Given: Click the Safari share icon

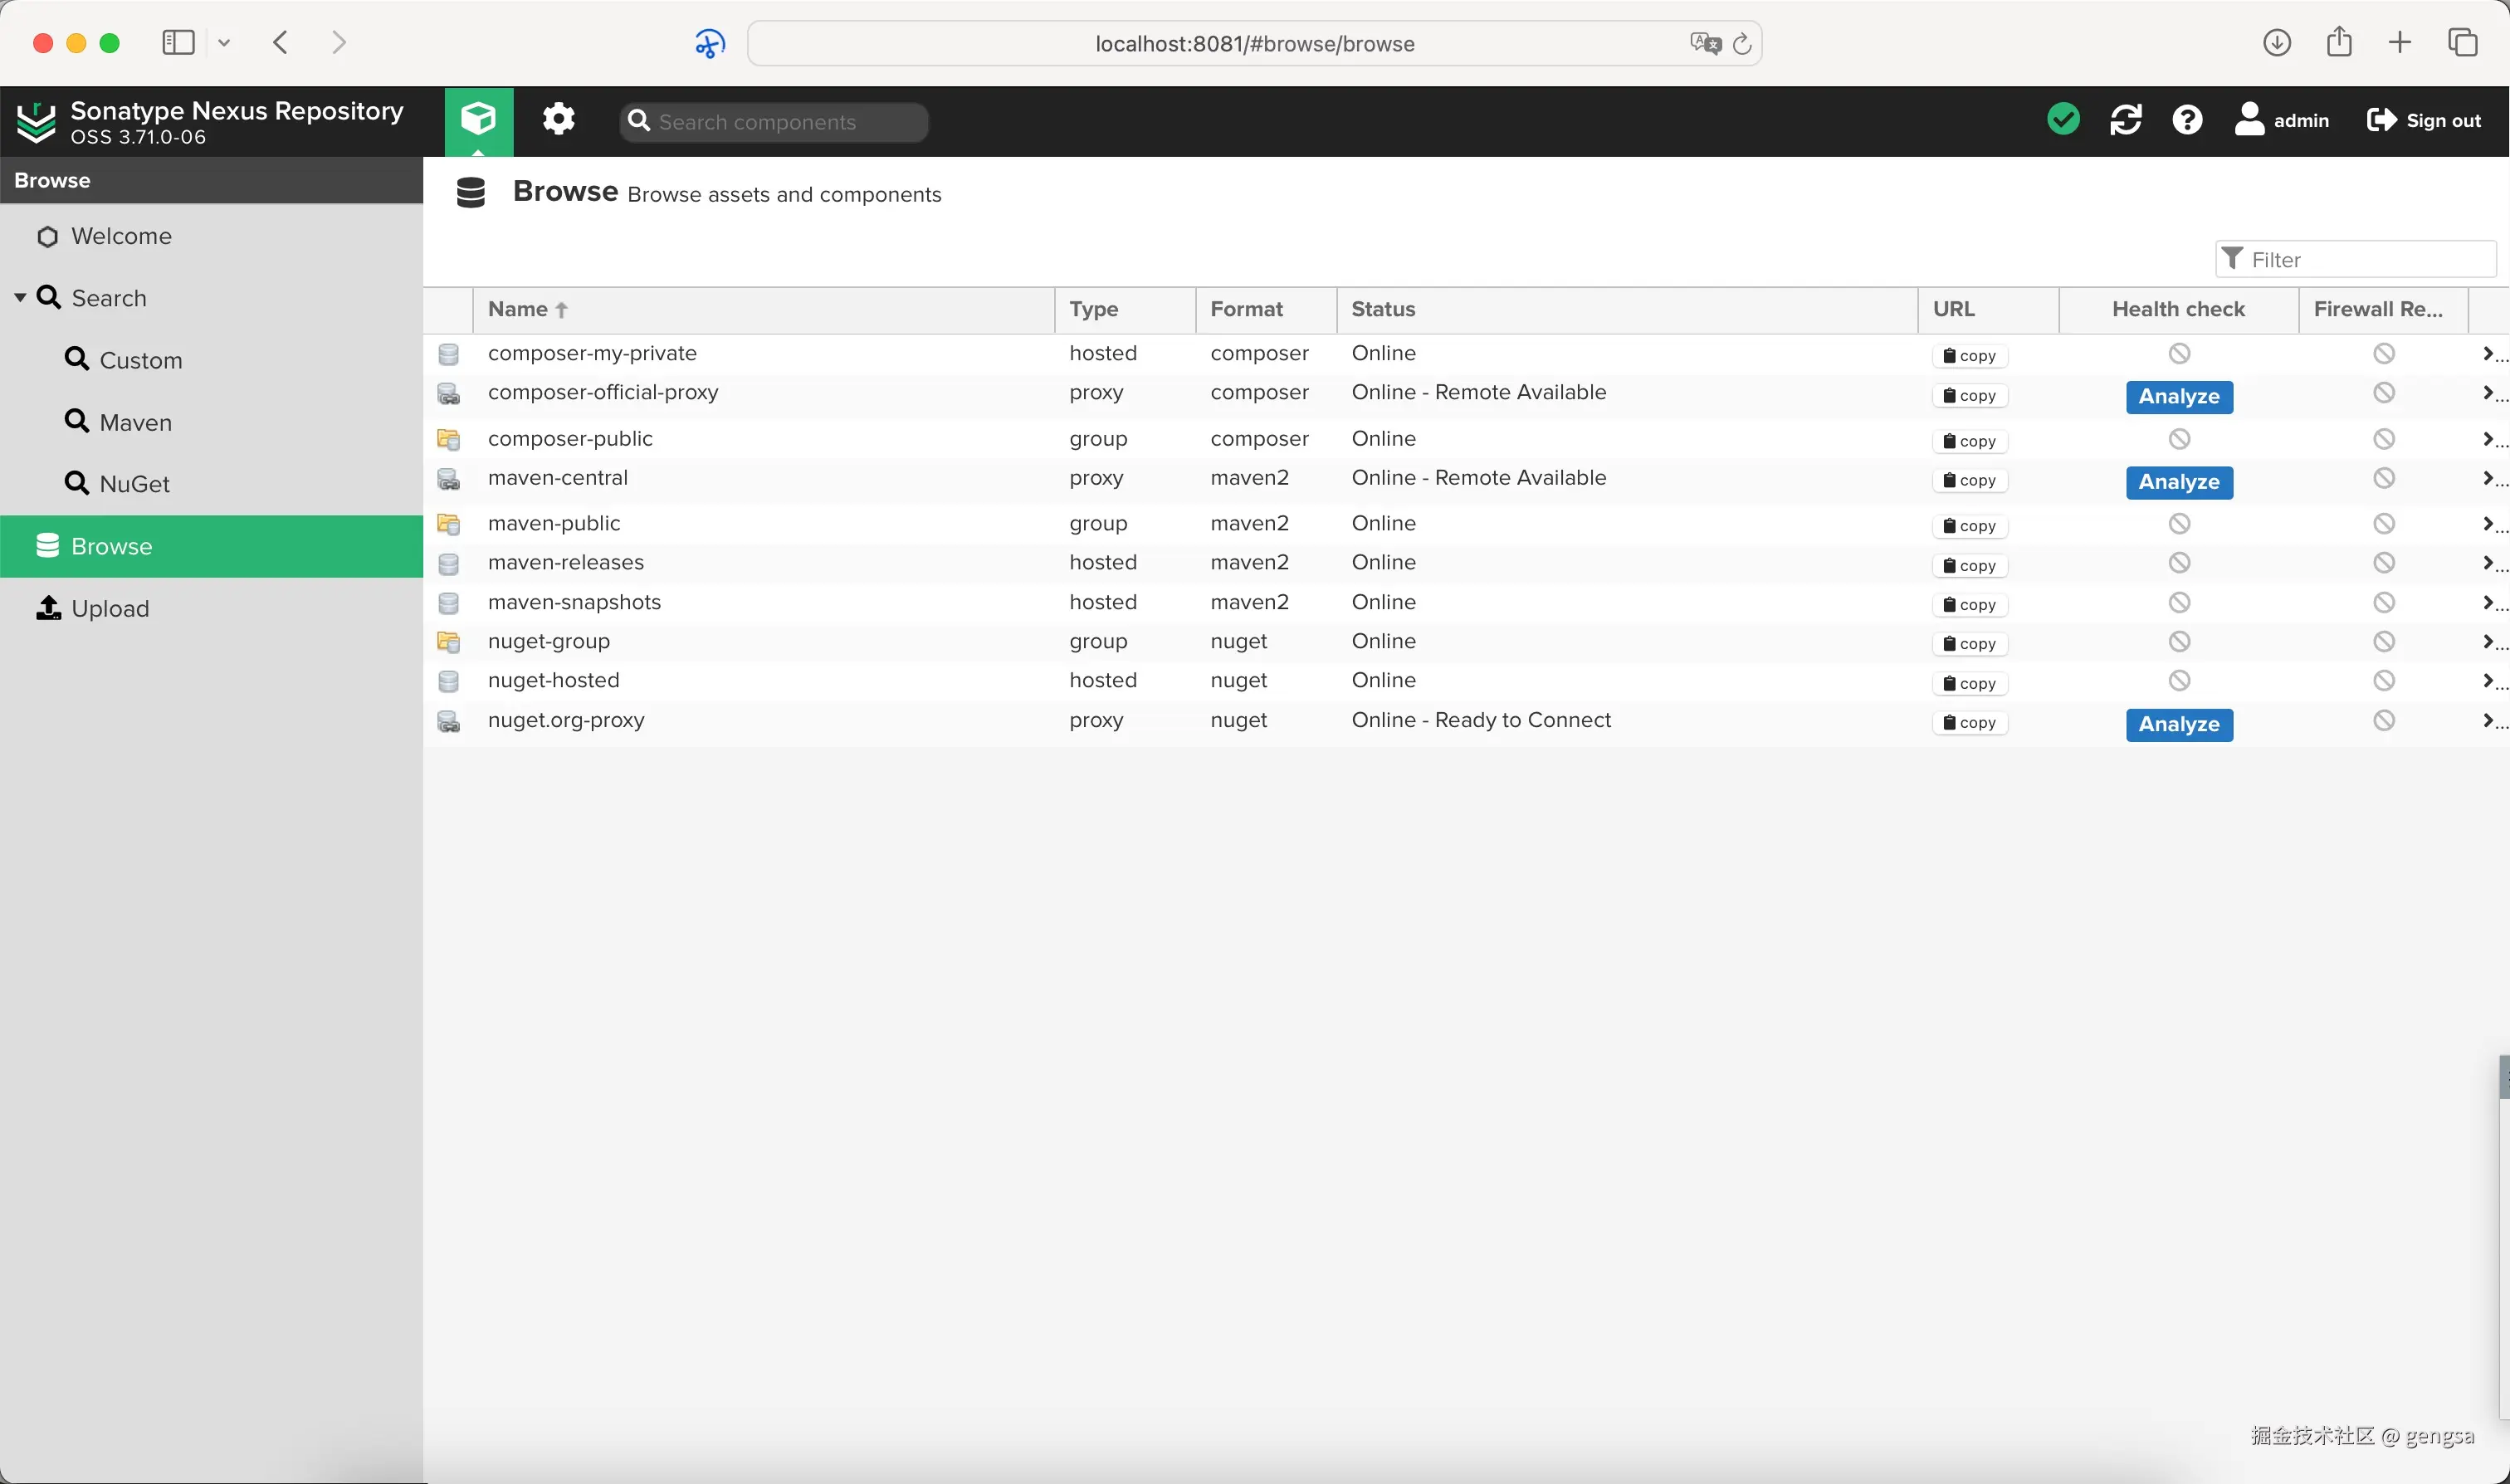Looking at the screenshot, I should point(2338,43).
